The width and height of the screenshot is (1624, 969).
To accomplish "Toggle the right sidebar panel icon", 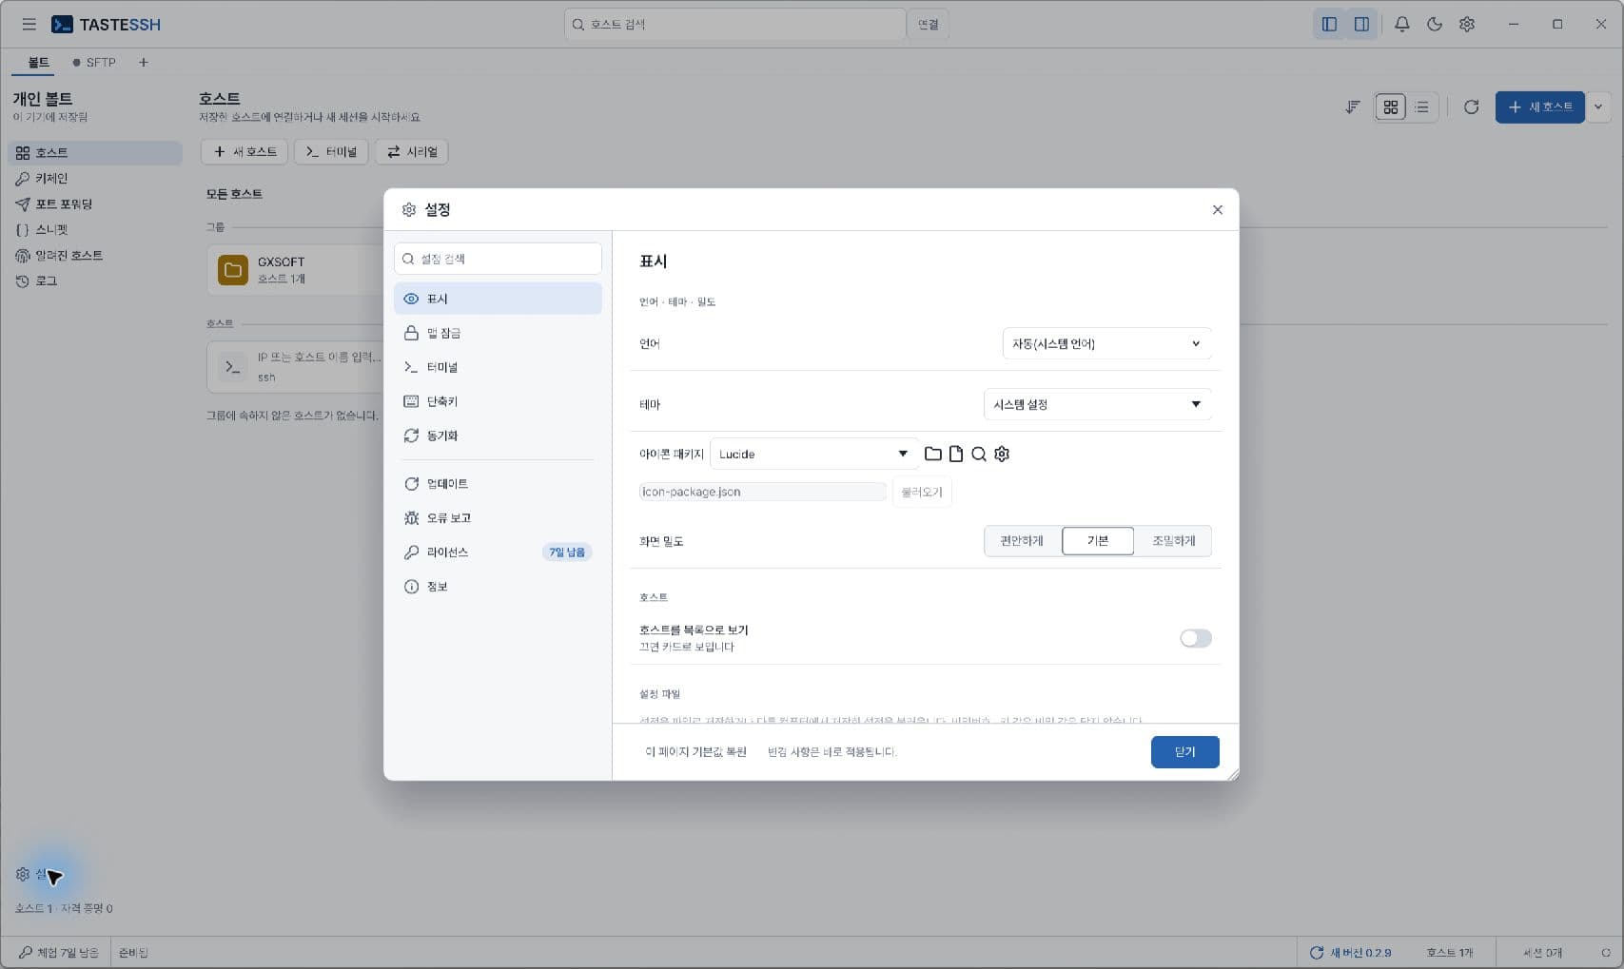I will tap(1361, 24).
